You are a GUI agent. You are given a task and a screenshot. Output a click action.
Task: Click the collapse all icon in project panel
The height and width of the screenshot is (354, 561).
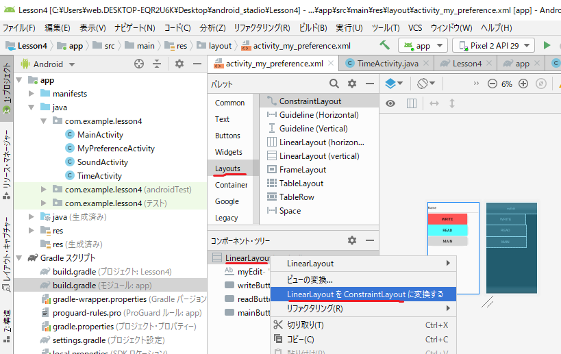click(x=157, y=64)
